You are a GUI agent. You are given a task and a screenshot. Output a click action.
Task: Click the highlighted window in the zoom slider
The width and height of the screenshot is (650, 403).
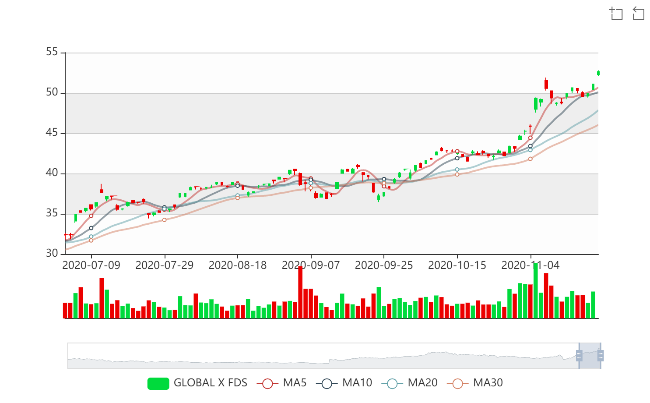click(590, 356)
